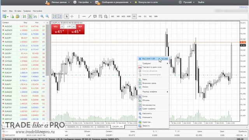The width and height of the screenshot is (249, 140).
Task: Increase lot volume with right arrow
Action: tap(74, 26)
